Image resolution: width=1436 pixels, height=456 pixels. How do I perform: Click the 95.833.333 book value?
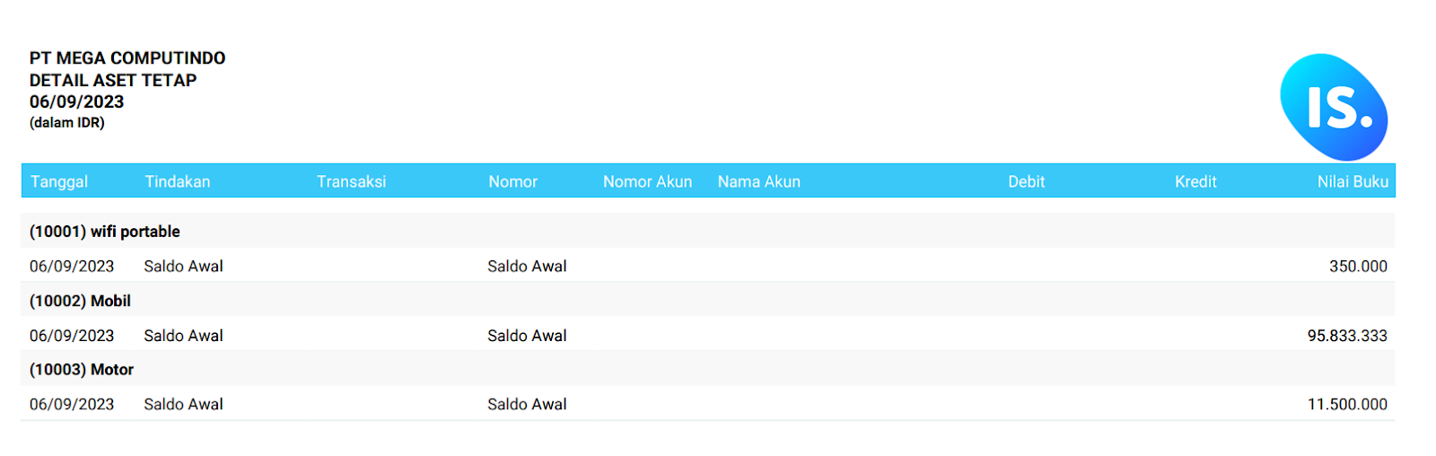pos(1346,336)
